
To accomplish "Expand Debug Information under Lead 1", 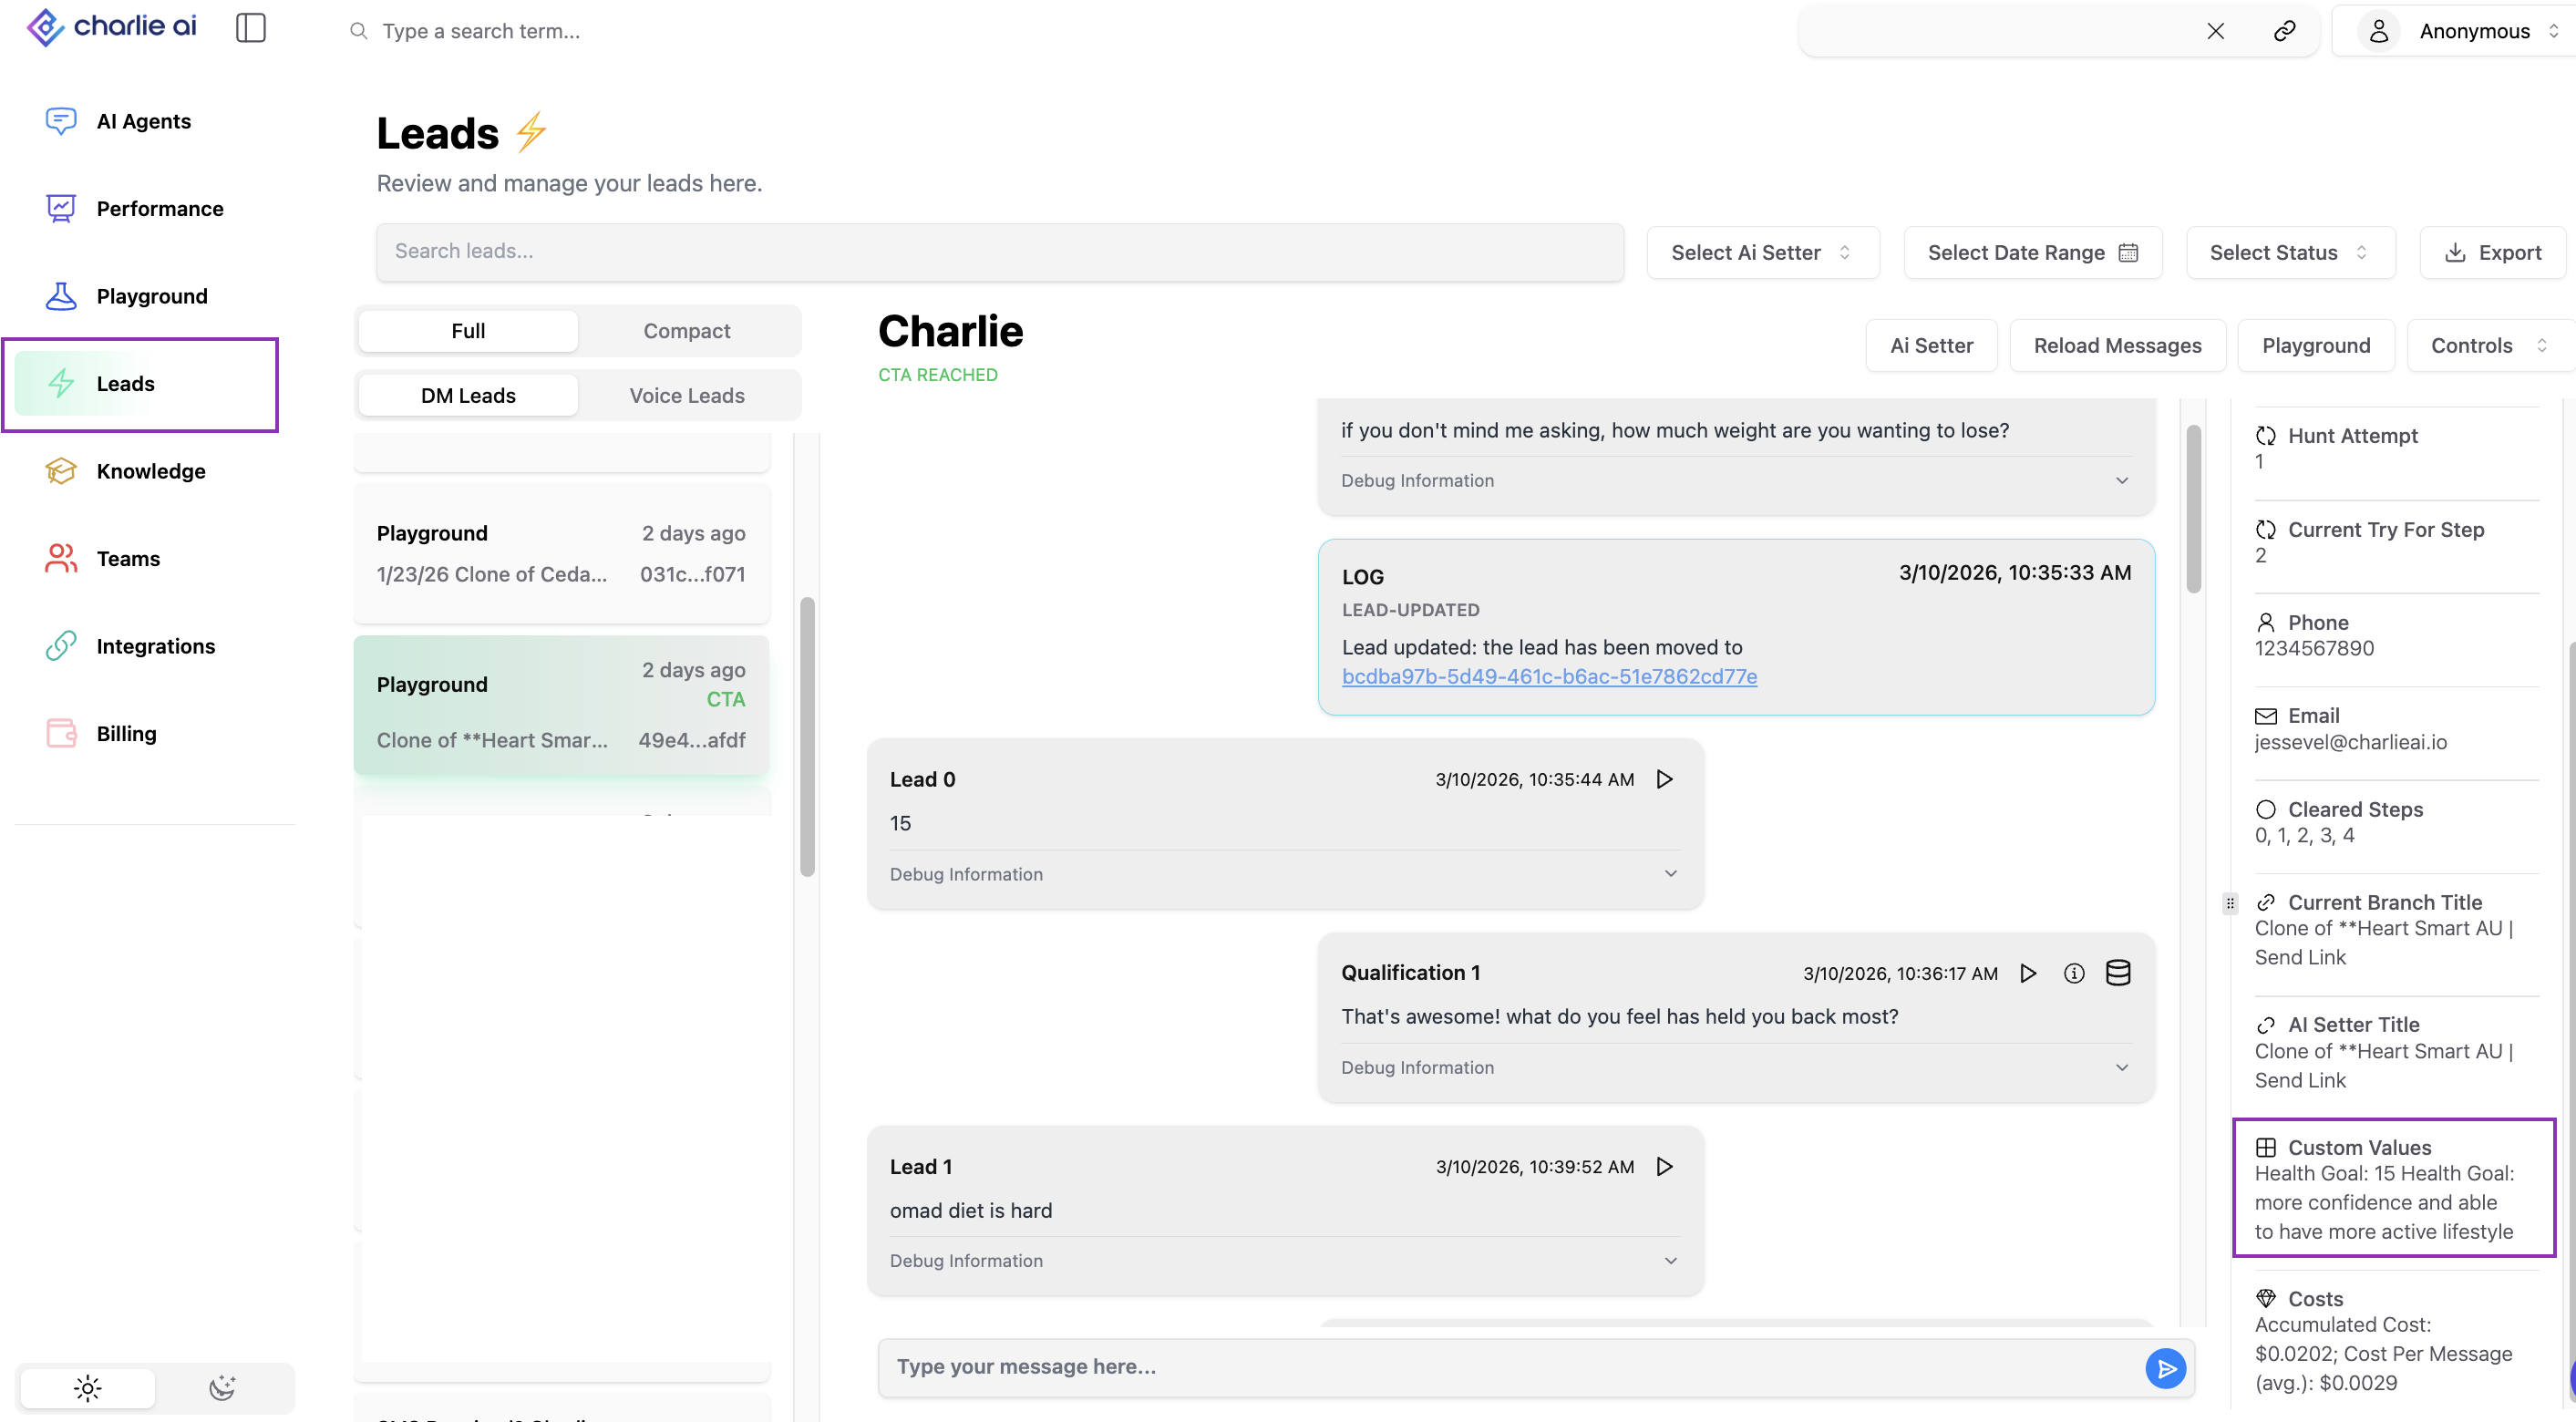I will pos(1284,1261).
